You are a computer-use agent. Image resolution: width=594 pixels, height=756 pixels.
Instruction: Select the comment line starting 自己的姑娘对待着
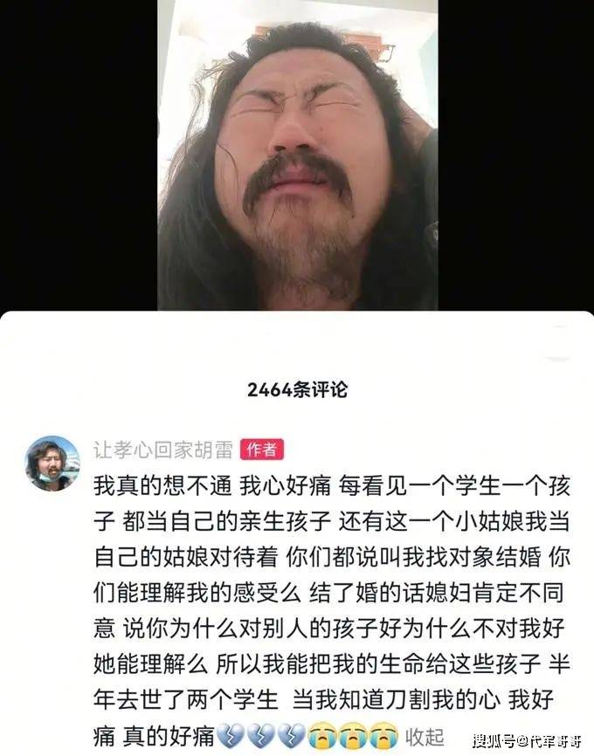click(x=332, y=557)
